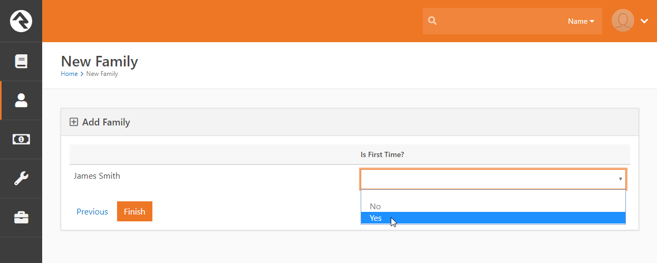Open the briefcase sidebar icon
Viewport: 657px width, 263px height.
tap(21, 217)
